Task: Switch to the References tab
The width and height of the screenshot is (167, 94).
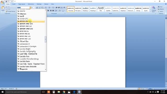Action: [x=31, y=4]
